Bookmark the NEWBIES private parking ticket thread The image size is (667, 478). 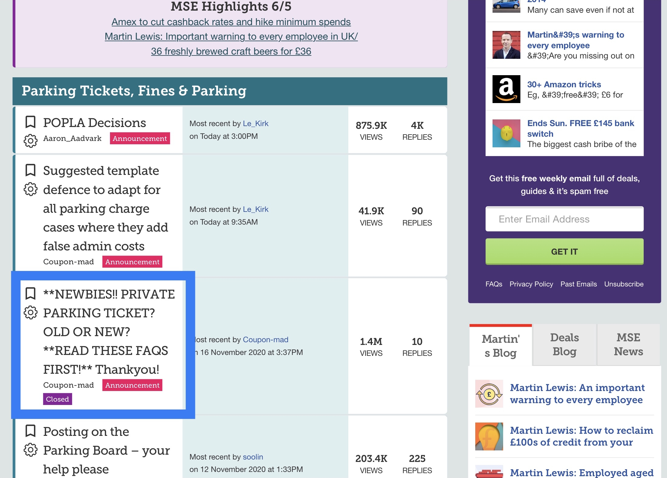point(30,293)
